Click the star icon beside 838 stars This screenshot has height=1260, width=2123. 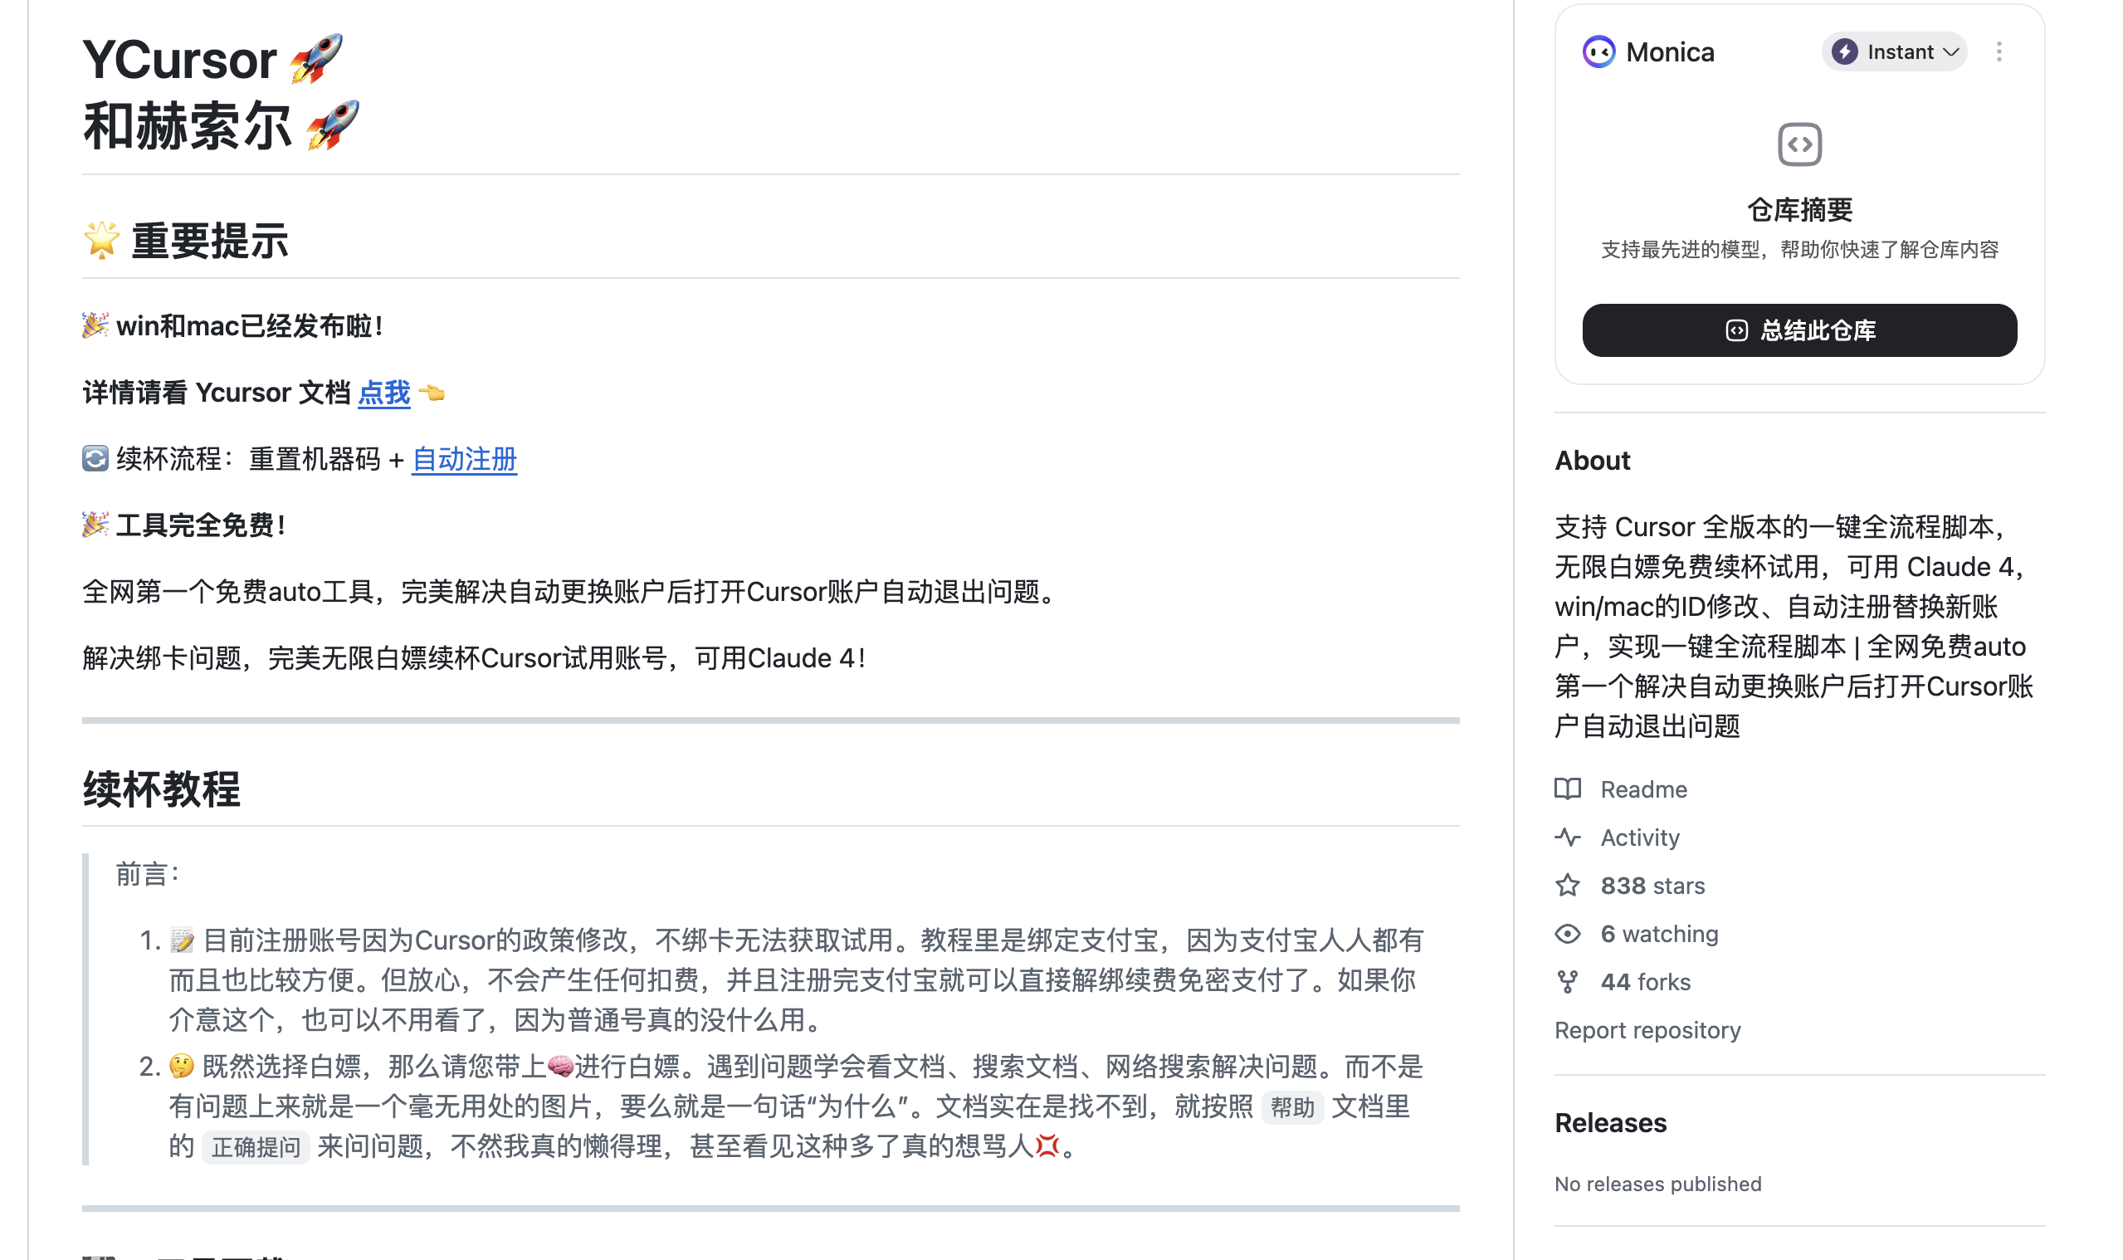pos(1568,886)
